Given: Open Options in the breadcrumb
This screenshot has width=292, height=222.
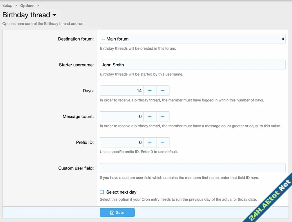Looking at the screenshot, I should point(27,6).
